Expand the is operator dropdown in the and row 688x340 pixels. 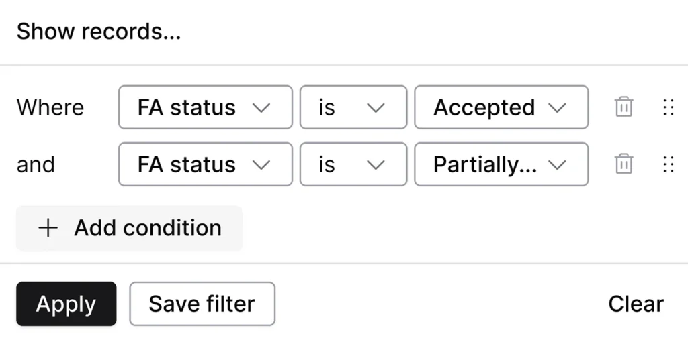point(353,164)
